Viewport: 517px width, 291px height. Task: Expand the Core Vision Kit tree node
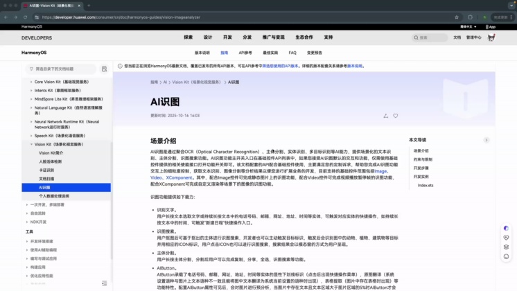click(31, 82)
